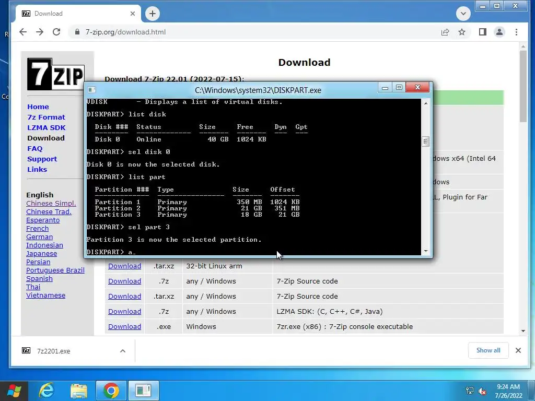Select the Download browser tab
The width and height of the screenshot is (535, 401).
pos(78,14)
